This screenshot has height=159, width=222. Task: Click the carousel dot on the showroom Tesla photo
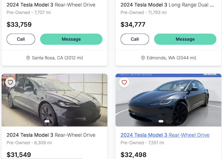161,121
